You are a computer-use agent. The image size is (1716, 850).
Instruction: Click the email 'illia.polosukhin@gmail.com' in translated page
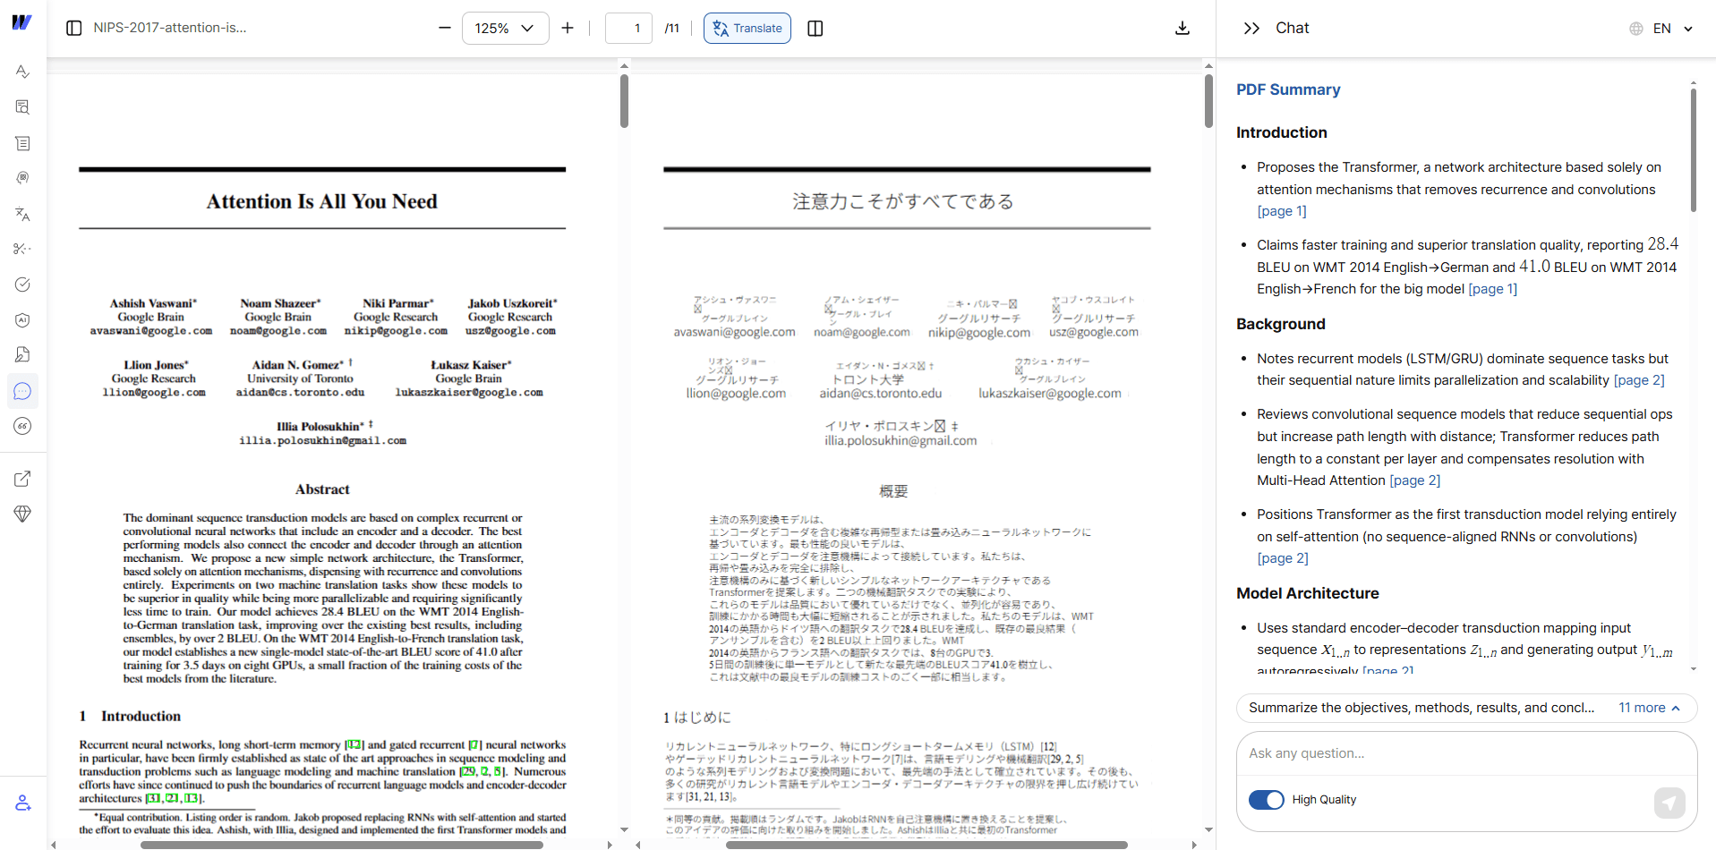tap(901, 440)
